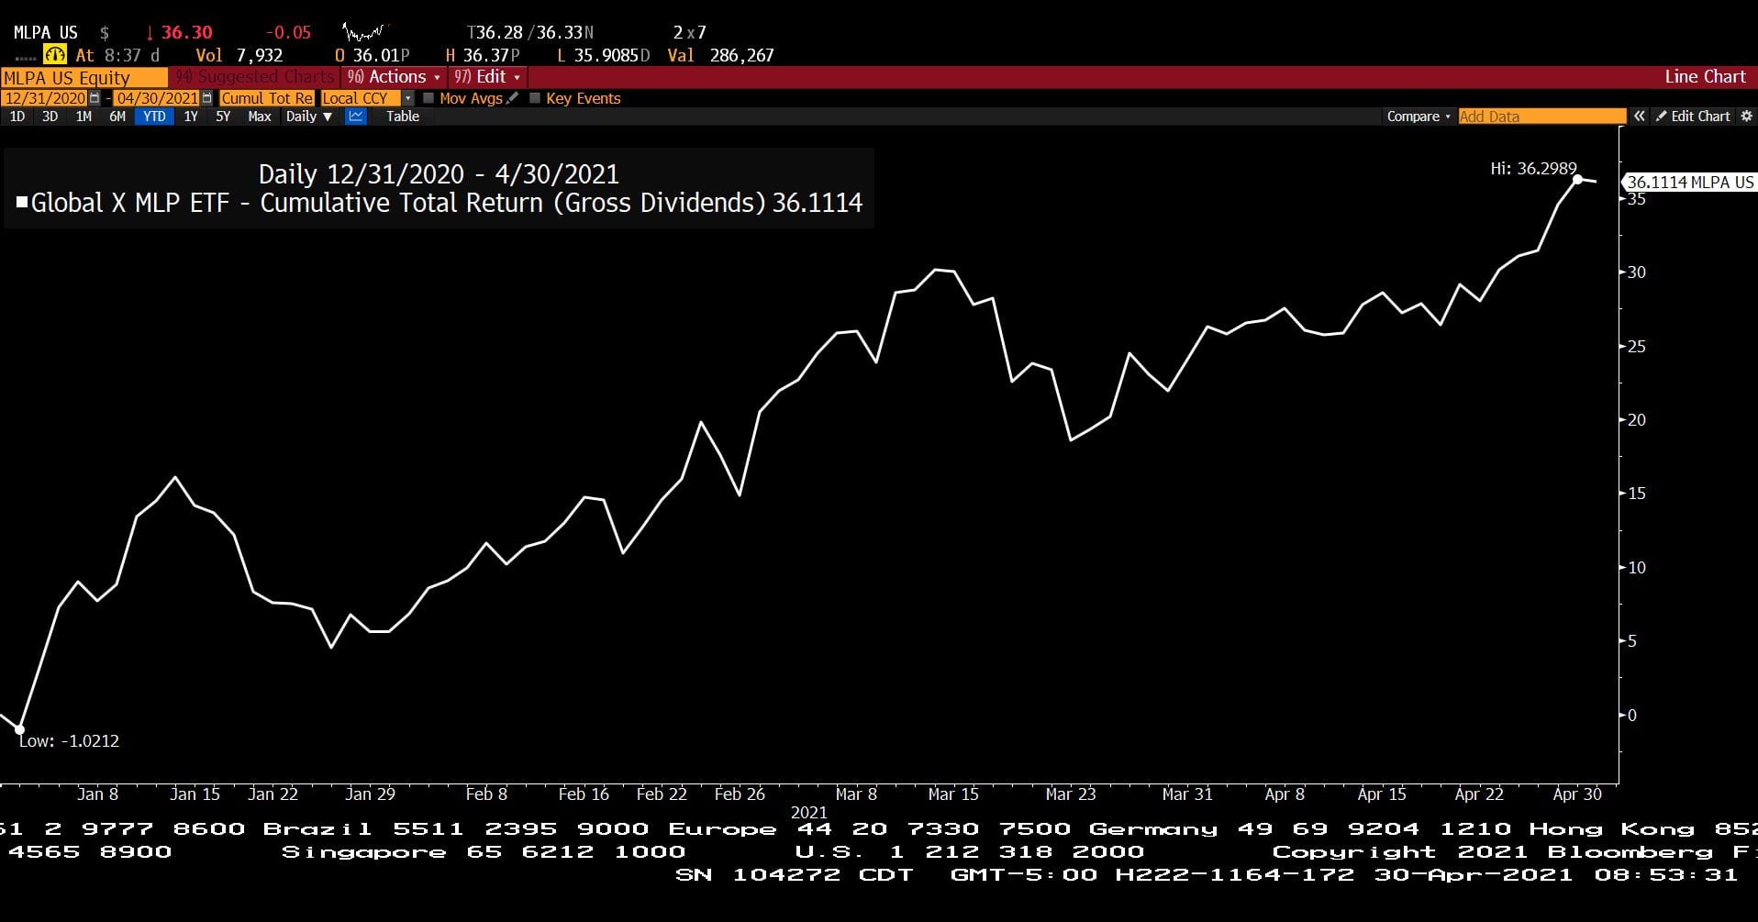Viewport: 1758px width, 922px height.
Task: Click the red down-arrow price indicator
Action: click(150, 33)
